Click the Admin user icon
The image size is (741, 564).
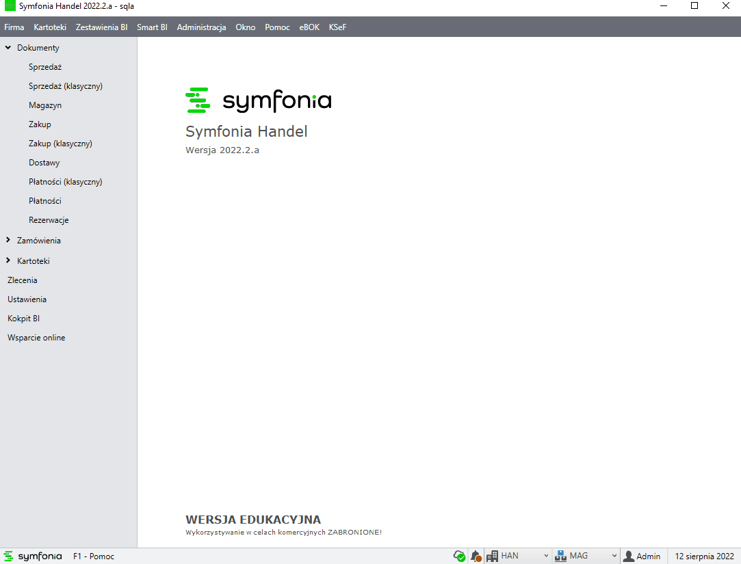[628, 556]
